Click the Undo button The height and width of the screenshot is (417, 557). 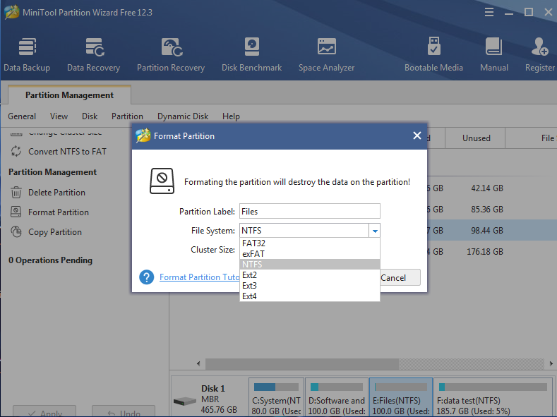click(x=124, y=411)
